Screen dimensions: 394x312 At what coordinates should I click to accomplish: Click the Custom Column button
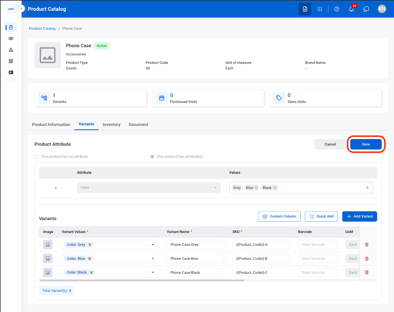pyautogui.click(x=279, y=216)
